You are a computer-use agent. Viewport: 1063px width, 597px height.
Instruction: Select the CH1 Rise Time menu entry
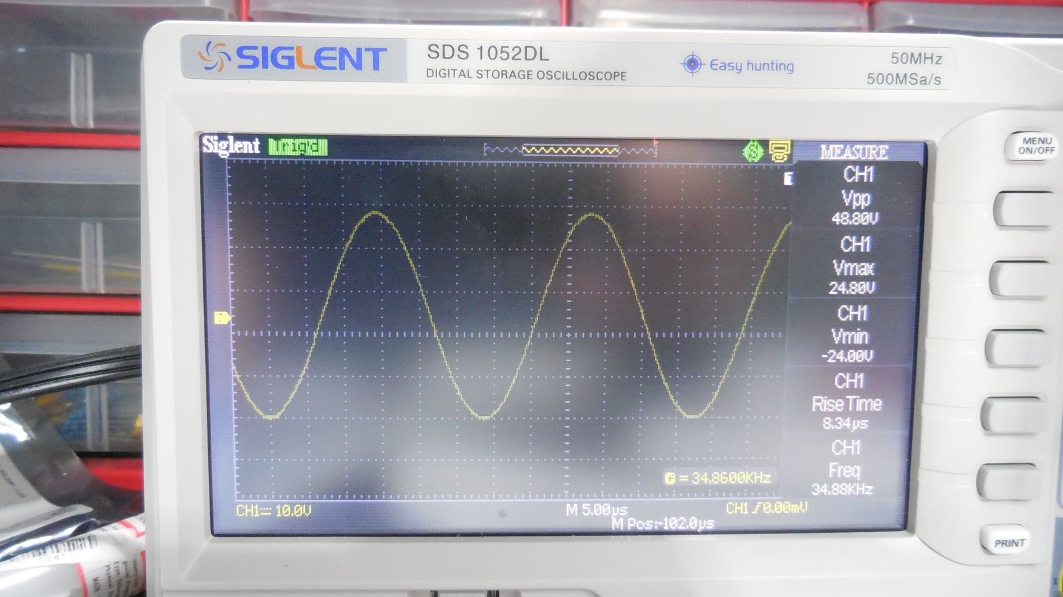pyautogui.click(x=847, y=401)
